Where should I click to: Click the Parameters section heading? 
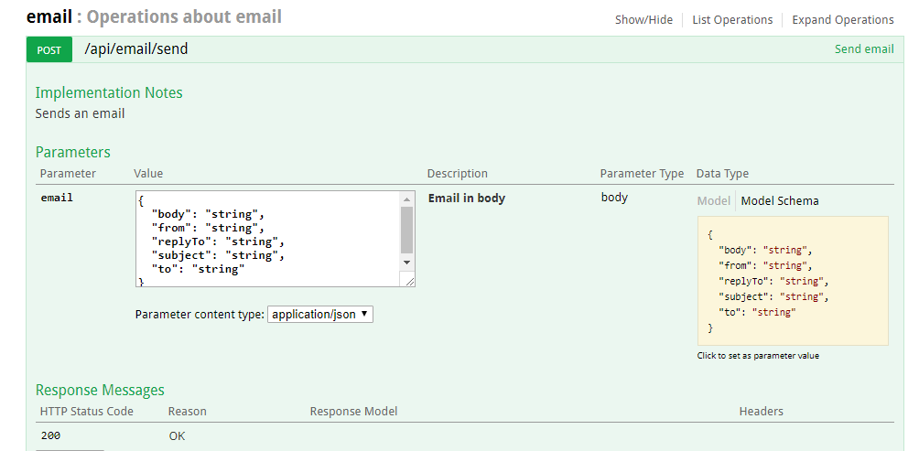[73, 152]
